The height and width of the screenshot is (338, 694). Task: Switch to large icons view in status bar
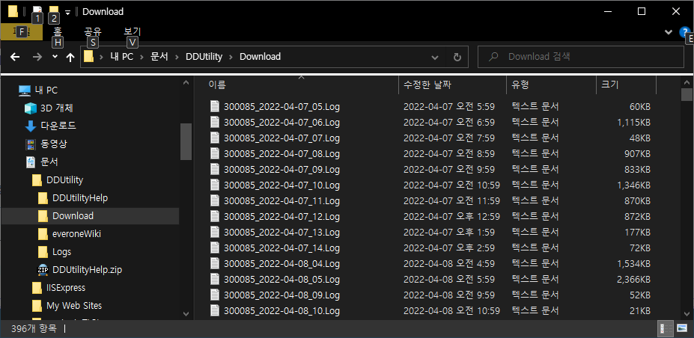(x=682, y=328)
